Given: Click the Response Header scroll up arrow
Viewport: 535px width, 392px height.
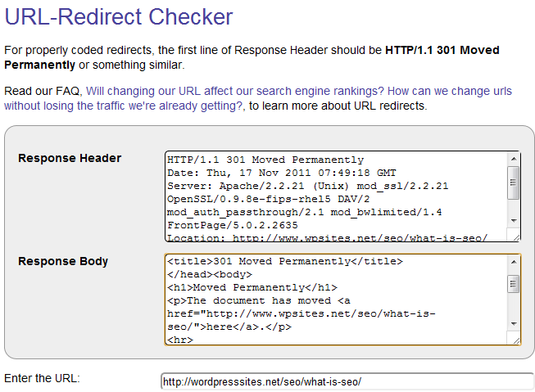Looking at the screenshot, I should tap(514, 159).
